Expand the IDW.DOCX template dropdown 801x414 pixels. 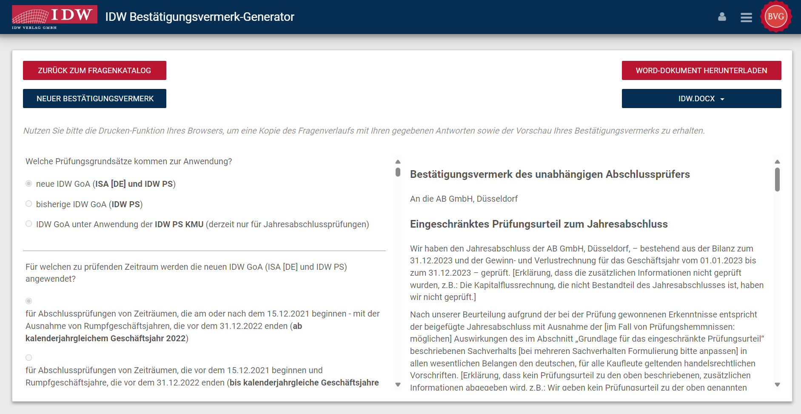701,99
